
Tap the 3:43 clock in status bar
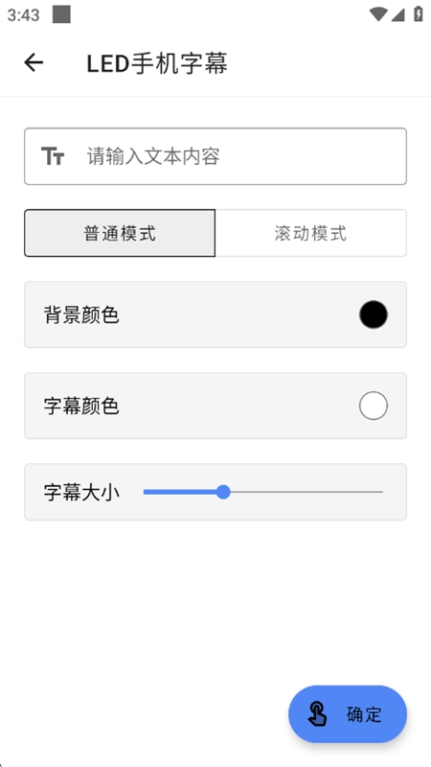(x=23, y=15)
